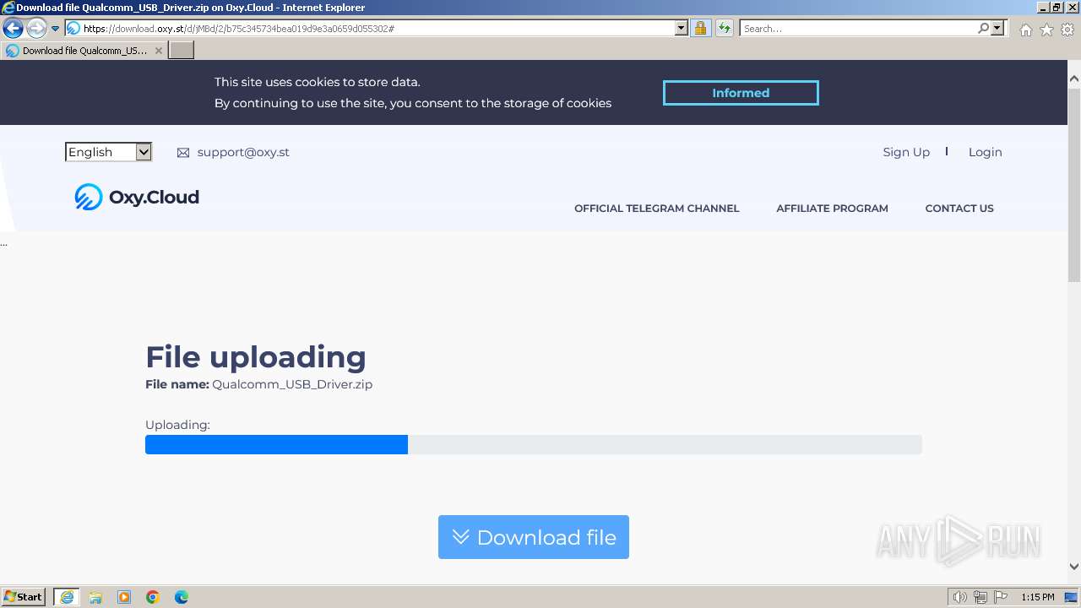Open the search provider dropdown arrow
This screenshot has height=608, width=1081.
[x=998, y=29]
